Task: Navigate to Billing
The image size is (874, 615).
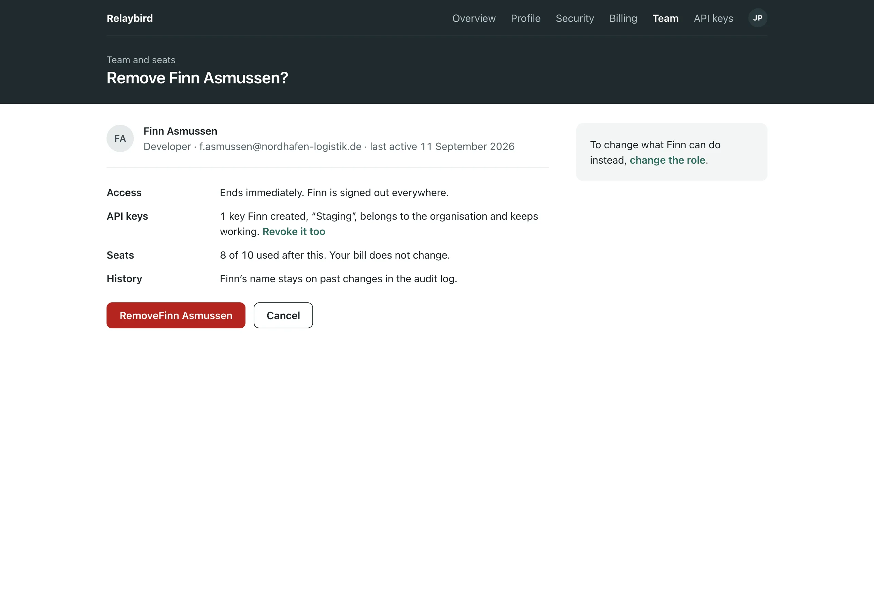Action: pyautogui.click(x=623, y=18)
